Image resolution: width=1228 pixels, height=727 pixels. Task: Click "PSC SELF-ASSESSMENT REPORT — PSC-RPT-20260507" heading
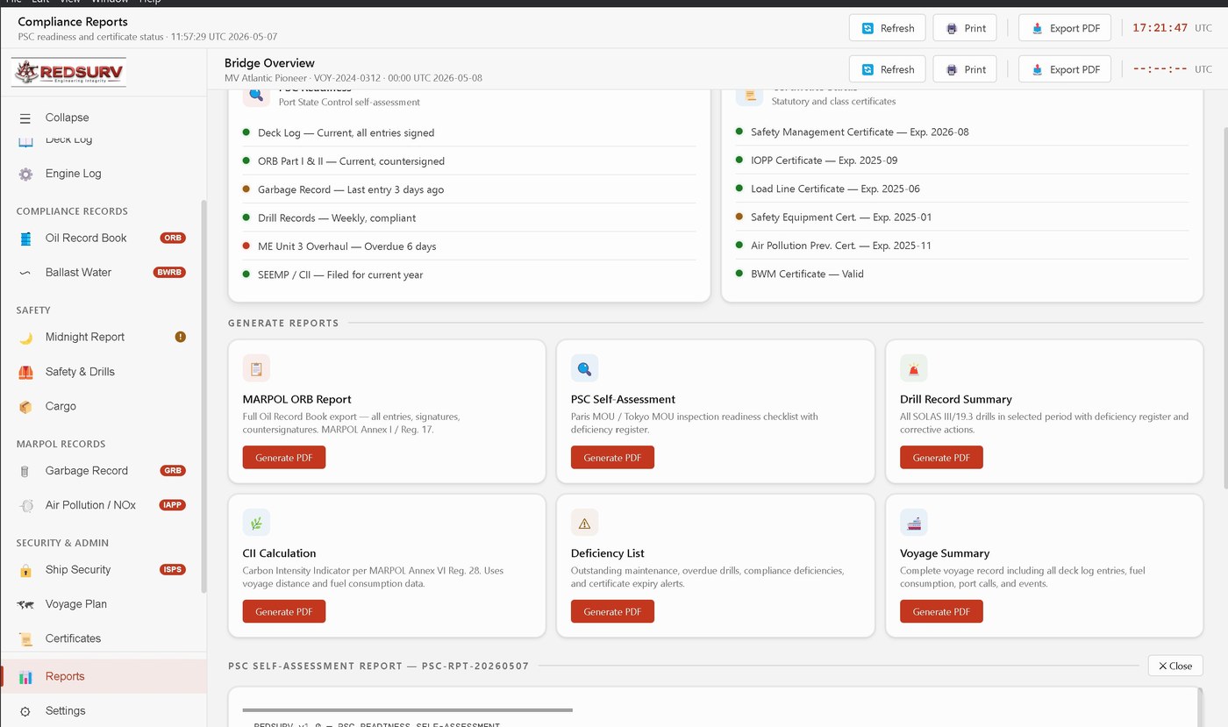pos(378,666)
